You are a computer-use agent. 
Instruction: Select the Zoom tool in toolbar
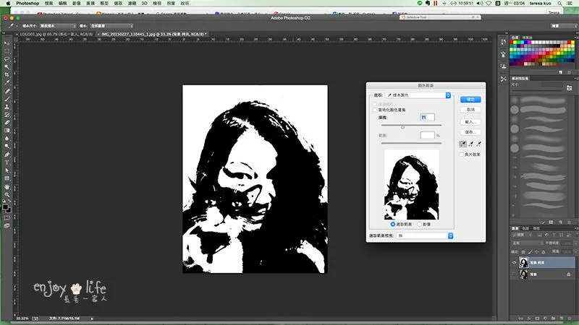[7, 194]
